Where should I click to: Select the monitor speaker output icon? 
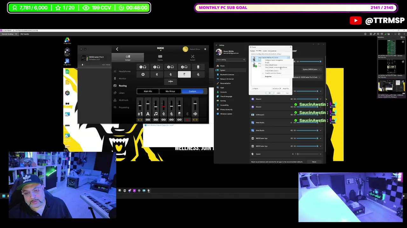point(198,67)
